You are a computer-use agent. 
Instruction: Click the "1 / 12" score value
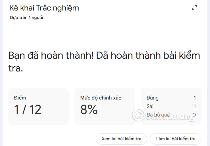pos(28,109)
